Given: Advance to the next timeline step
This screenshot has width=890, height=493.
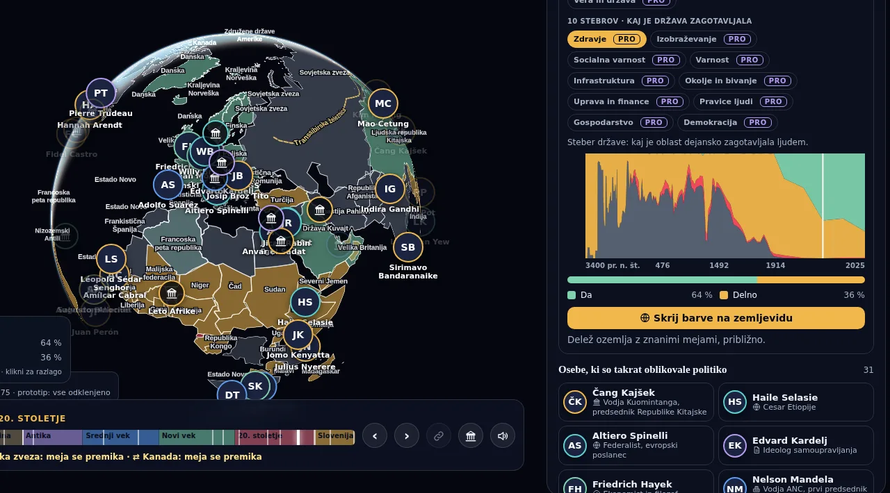Looking at the screenshot, I should pyautogui.click(x=407, y=436).
